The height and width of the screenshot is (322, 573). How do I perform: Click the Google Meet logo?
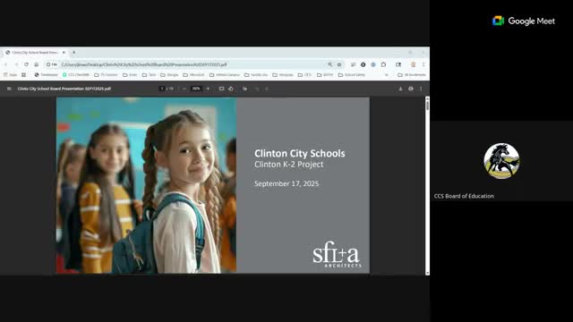click(x=524, y=21)
